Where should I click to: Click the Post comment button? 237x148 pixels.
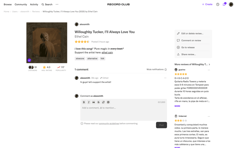point(161,125)
